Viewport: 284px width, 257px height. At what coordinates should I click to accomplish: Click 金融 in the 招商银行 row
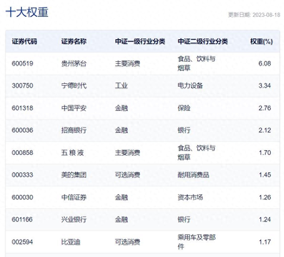point(121,130)
